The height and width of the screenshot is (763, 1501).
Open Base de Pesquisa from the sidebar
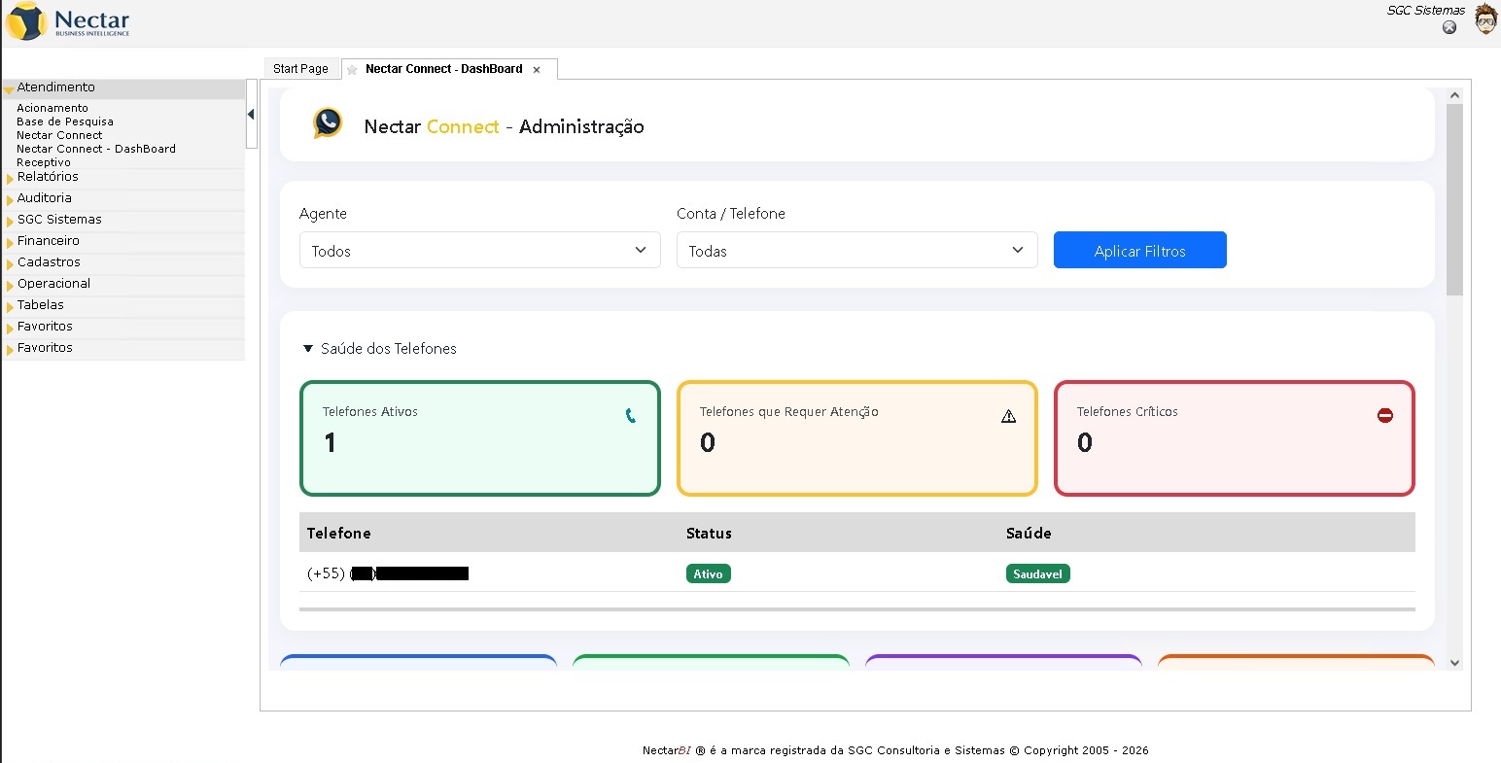pos(65,121)
